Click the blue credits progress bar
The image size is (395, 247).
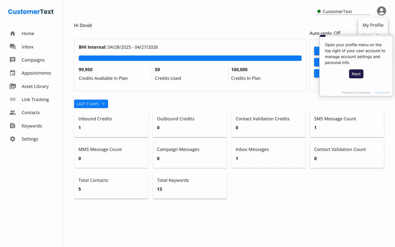190,58
